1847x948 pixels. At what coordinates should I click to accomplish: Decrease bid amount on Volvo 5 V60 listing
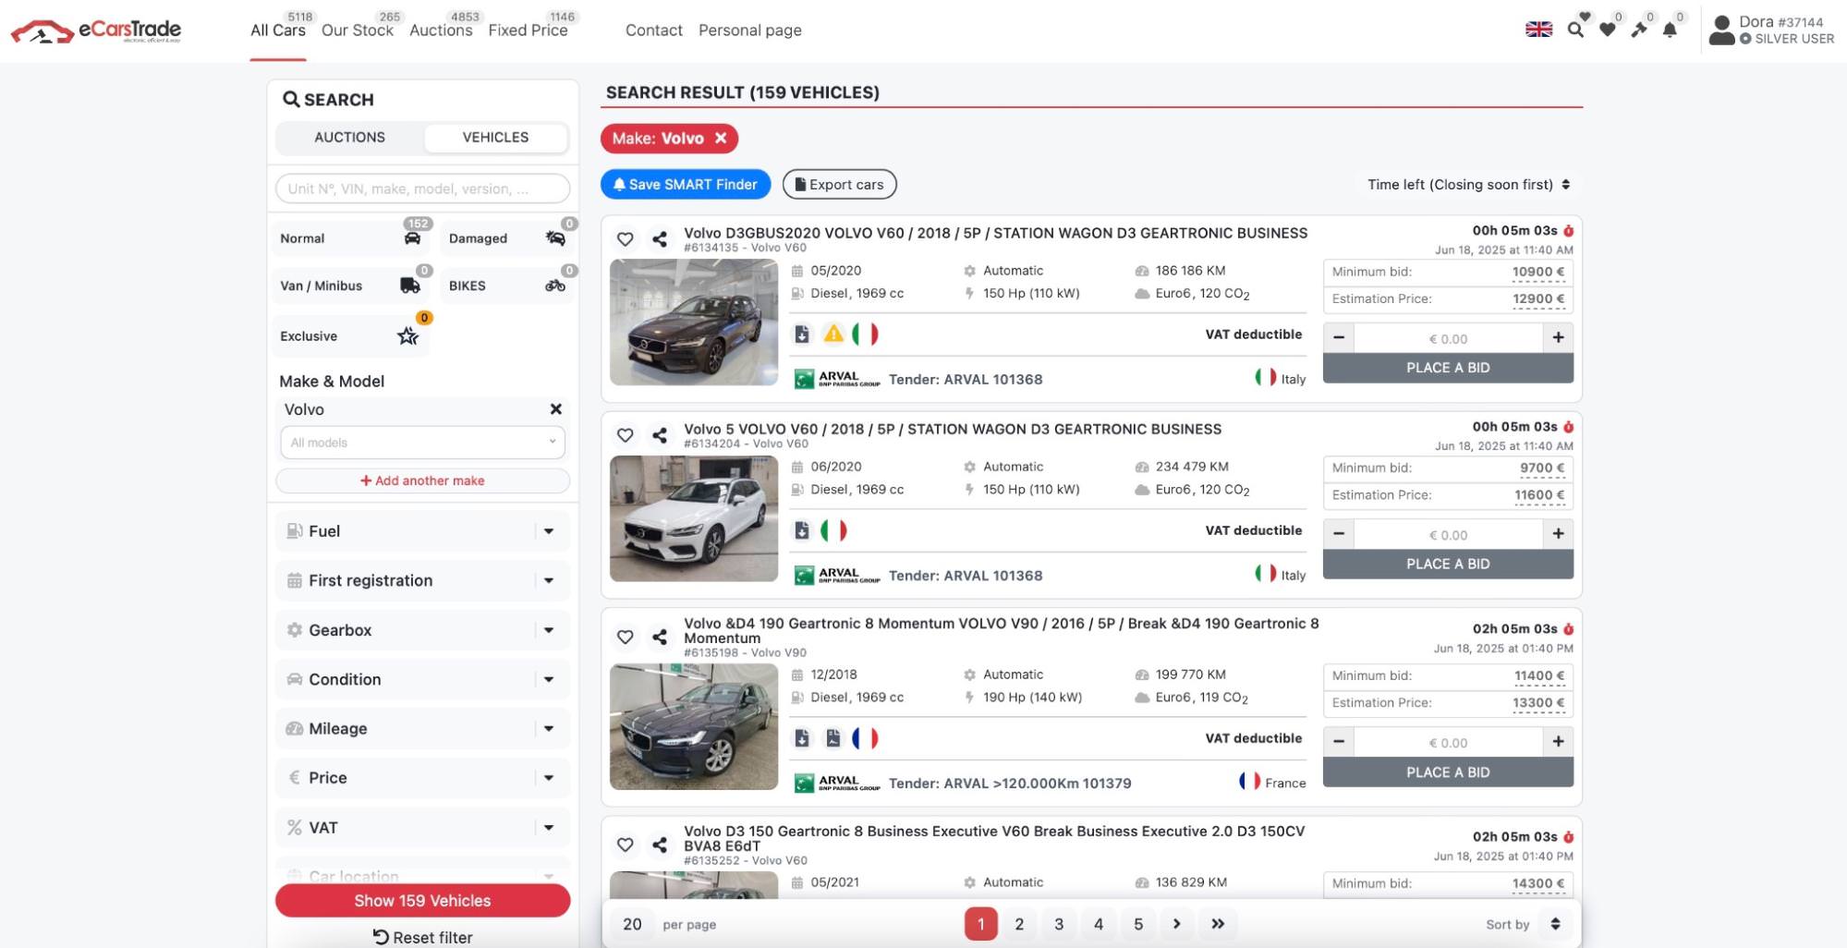coord(1339,534)
